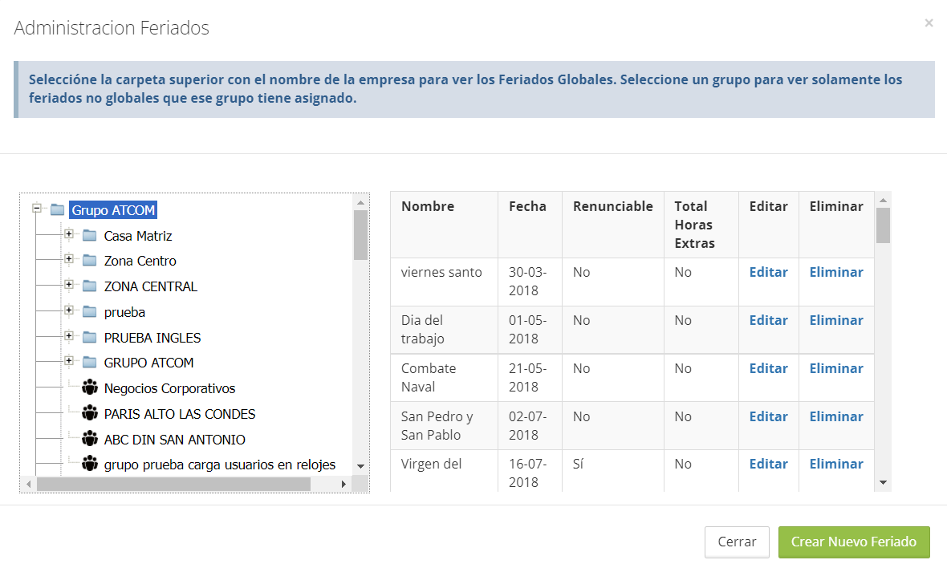Expand the prueba folder node
Image resolution: width=947 pixels, height=564 pixels.
(69, 310)
